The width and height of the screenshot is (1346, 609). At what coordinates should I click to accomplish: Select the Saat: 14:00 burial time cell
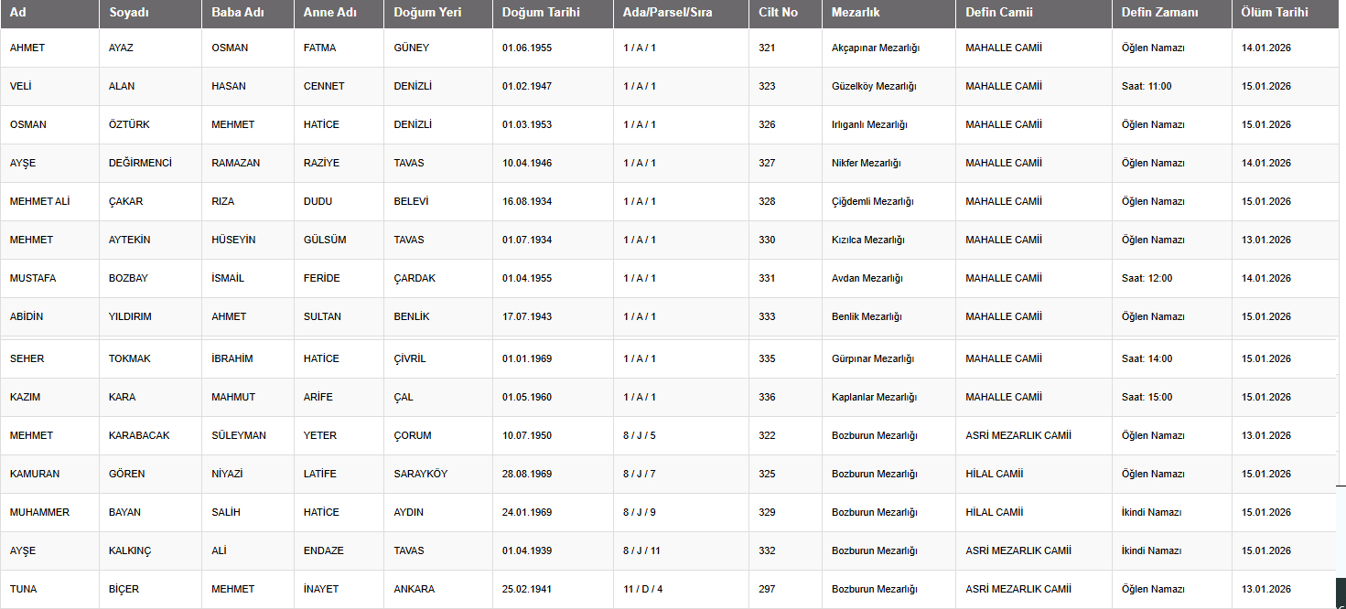point(1147,358)
